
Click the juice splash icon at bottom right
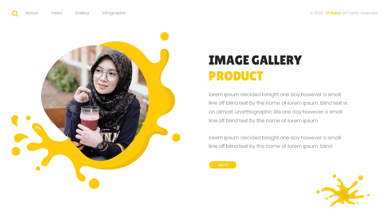343,191
